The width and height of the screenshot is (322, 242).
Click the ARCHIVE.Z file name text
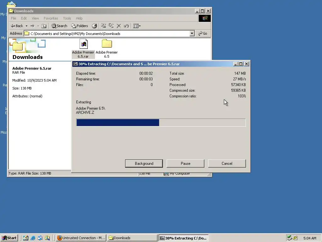[x=85, y=112]
